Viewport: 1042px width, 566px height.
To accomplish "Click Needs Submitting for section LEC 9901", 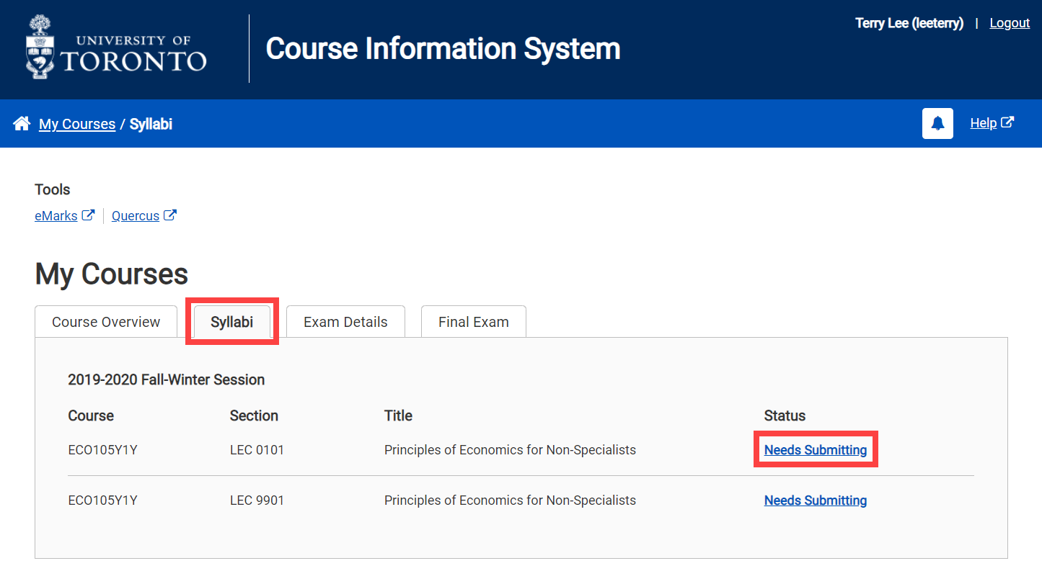I will 815,500.
